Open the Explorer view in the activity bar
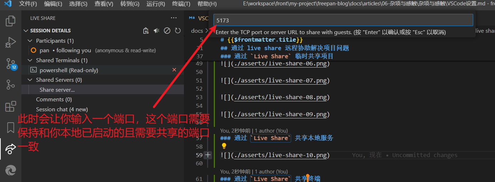The image size is (495, 182). tap(10, 21)
